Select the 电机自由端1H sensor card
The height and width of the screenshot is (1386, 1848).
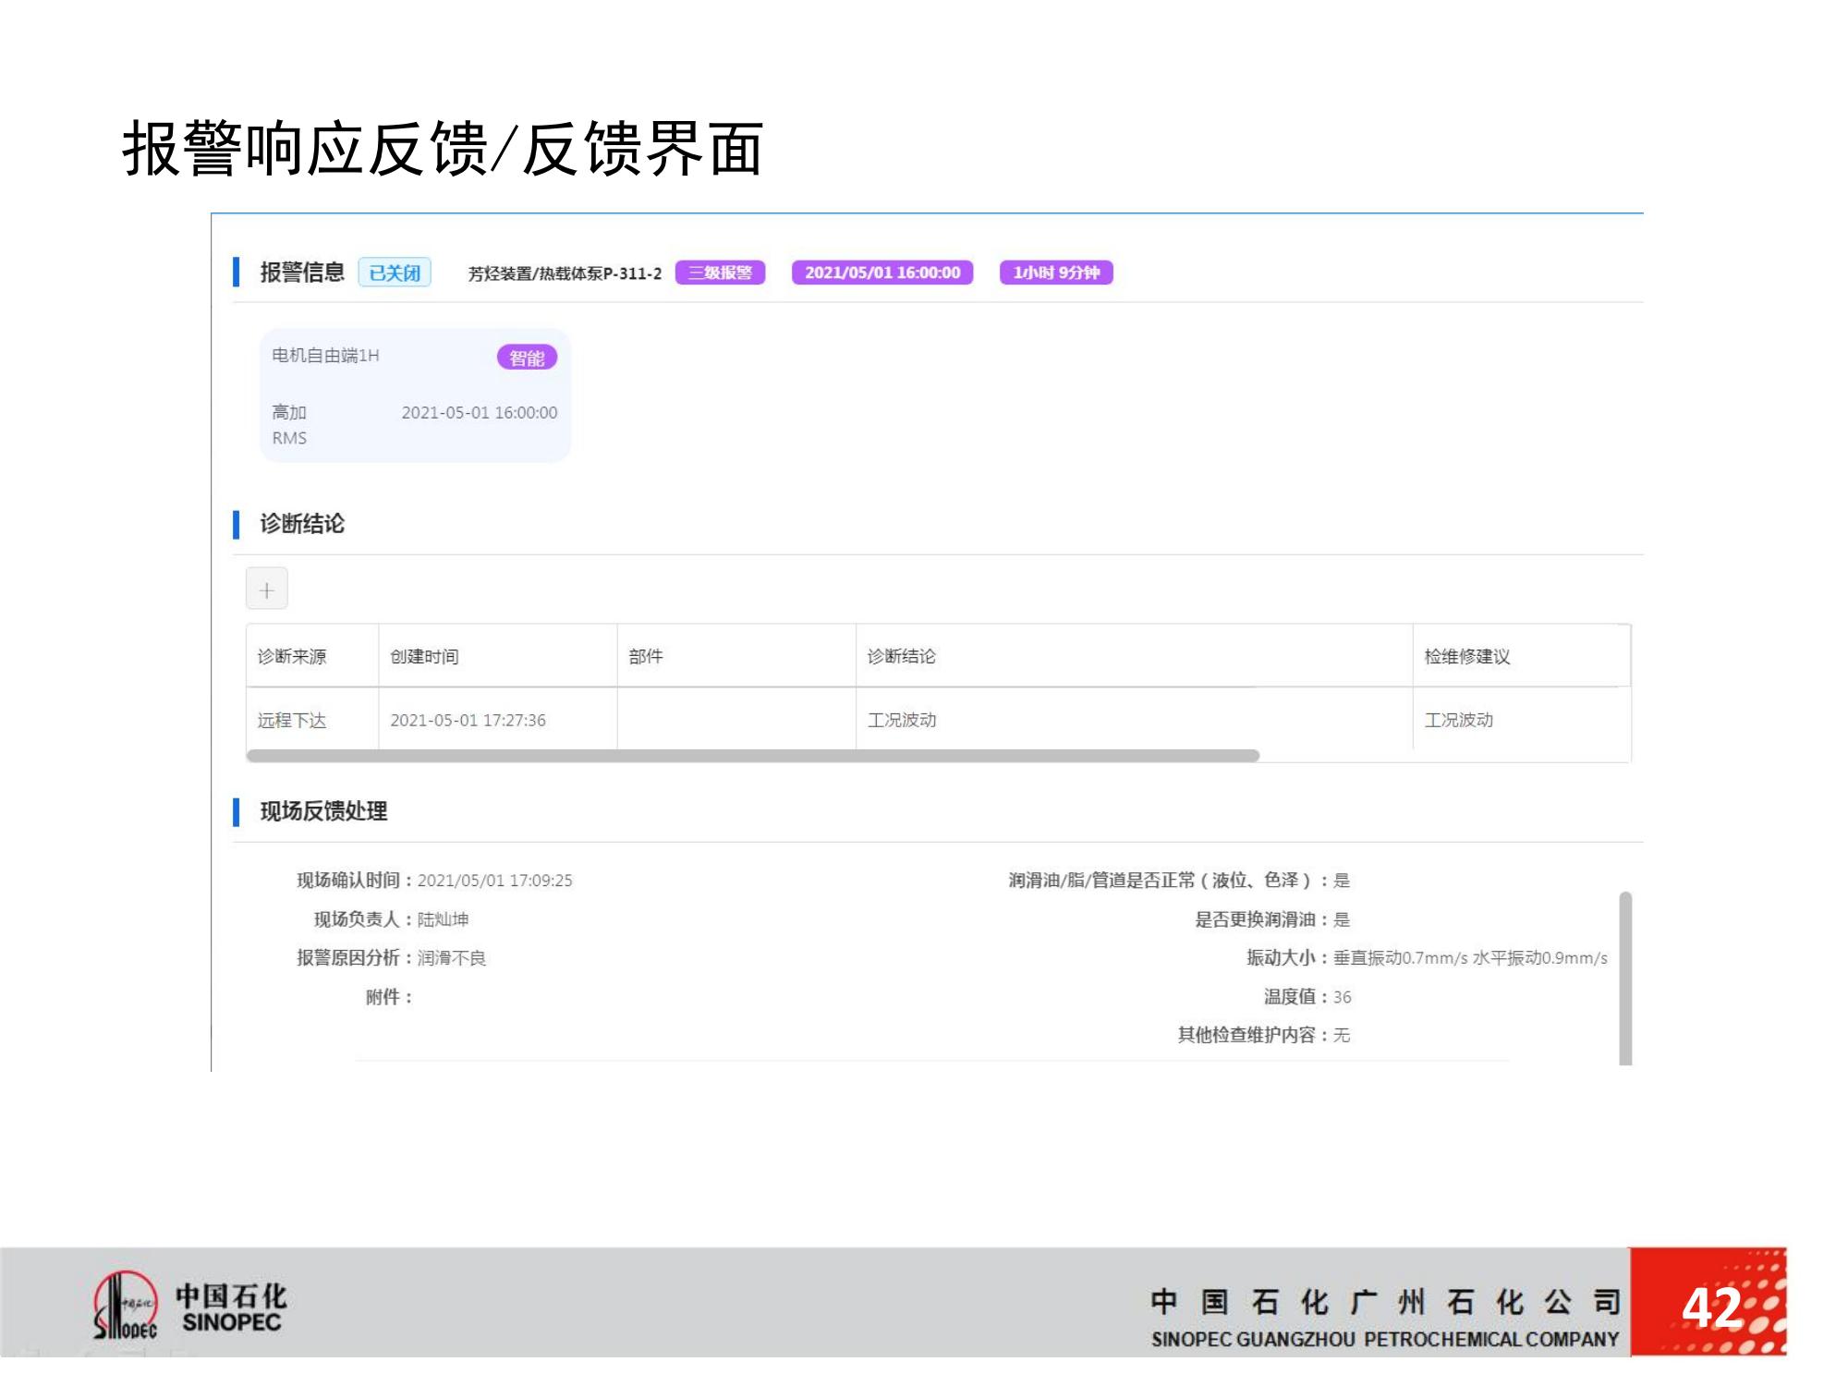coord(414,395)
